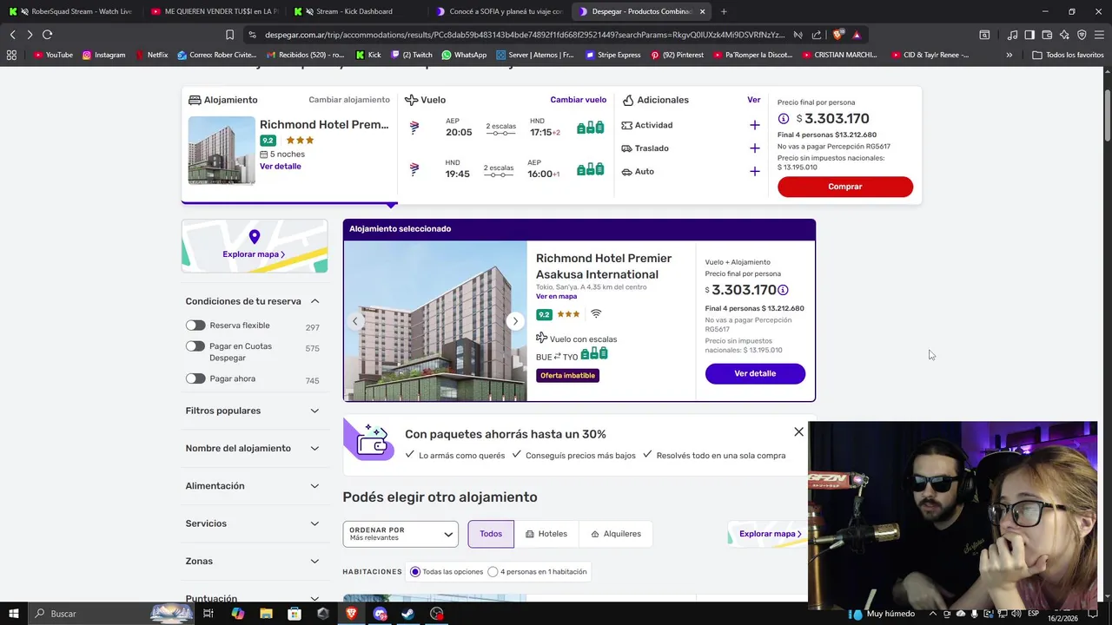Open the Instagram bookmark
Viewport: 1112px width, 625px height.
pos(103,55)
